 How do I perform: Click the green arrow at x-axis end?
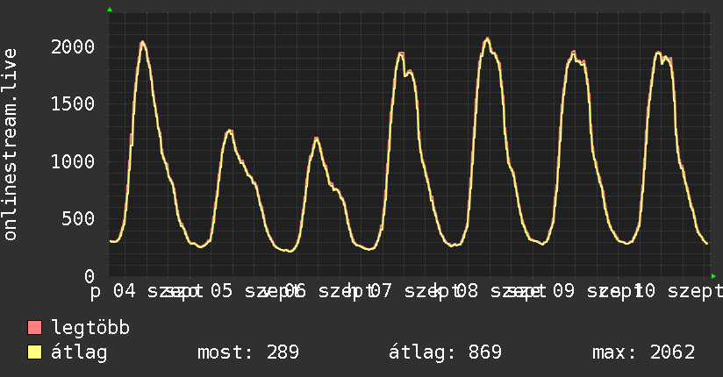click(713, 276)
